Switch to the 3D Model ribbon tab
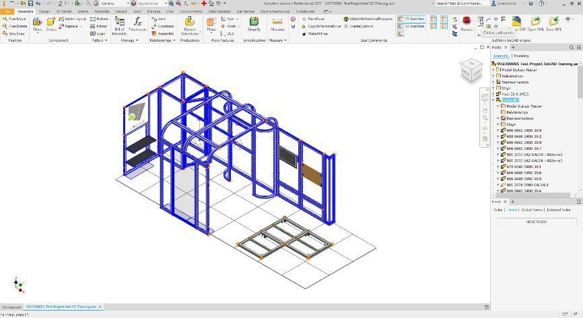 coord(63,11)
